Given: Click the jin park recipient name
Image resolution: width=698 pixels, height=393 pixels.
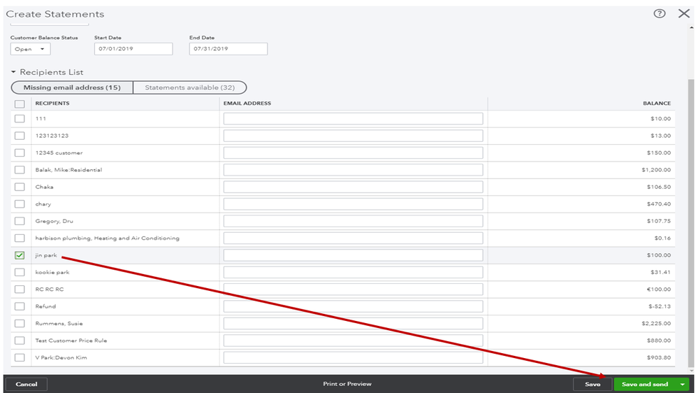Looking at the screenshot, I should (46, 255).
